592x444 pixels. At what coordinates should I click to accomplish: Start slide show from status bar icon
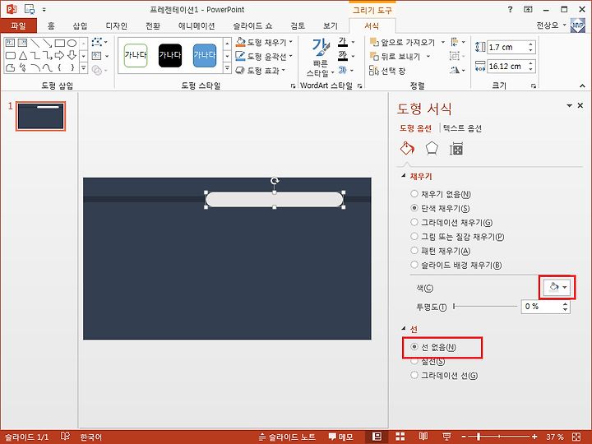pyautogui.click(x=446, y=437)
